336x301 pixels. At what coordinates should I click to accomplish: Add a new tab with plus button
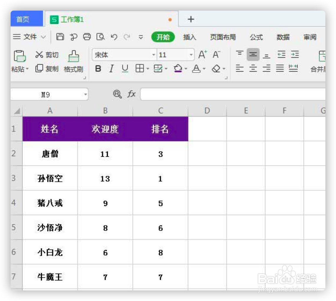tap(191, 19)
